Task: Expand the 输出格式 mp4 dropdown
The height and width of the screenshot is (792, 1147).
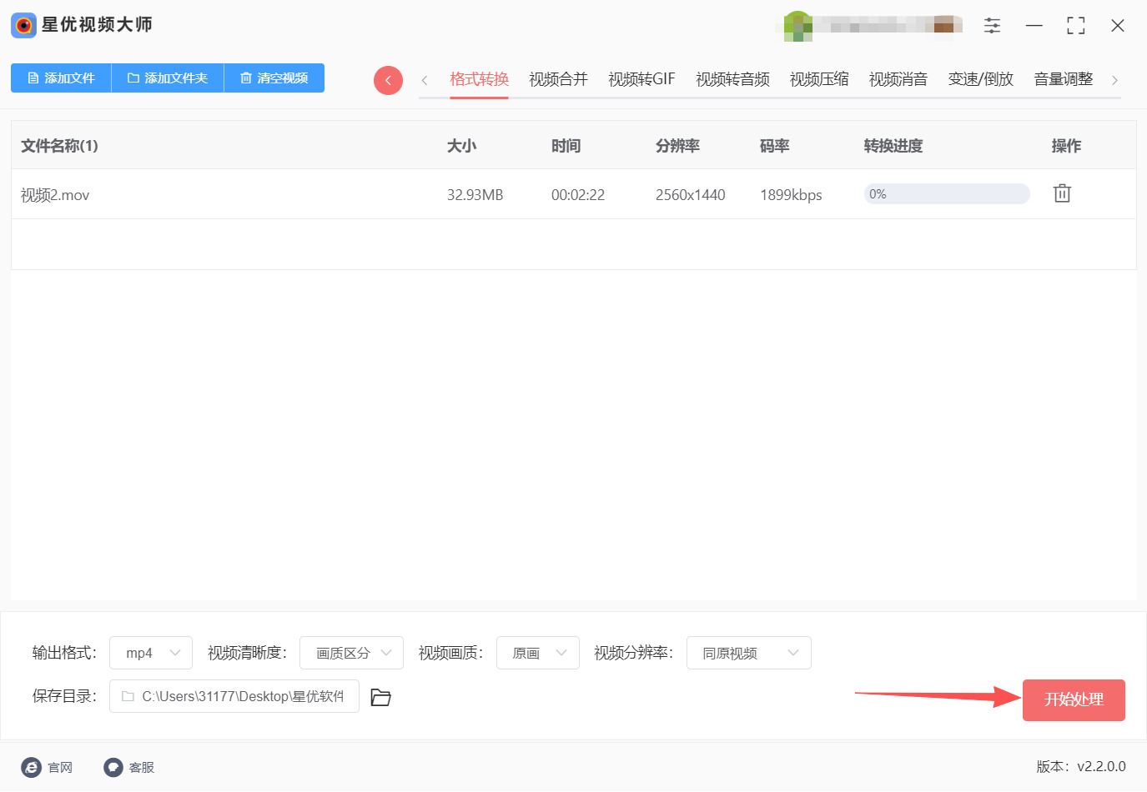Action: (x=151, y=653)
